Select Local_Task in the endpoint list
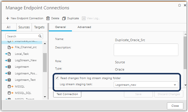This screenshot has width=188, height=112. (x=22, y=54)
